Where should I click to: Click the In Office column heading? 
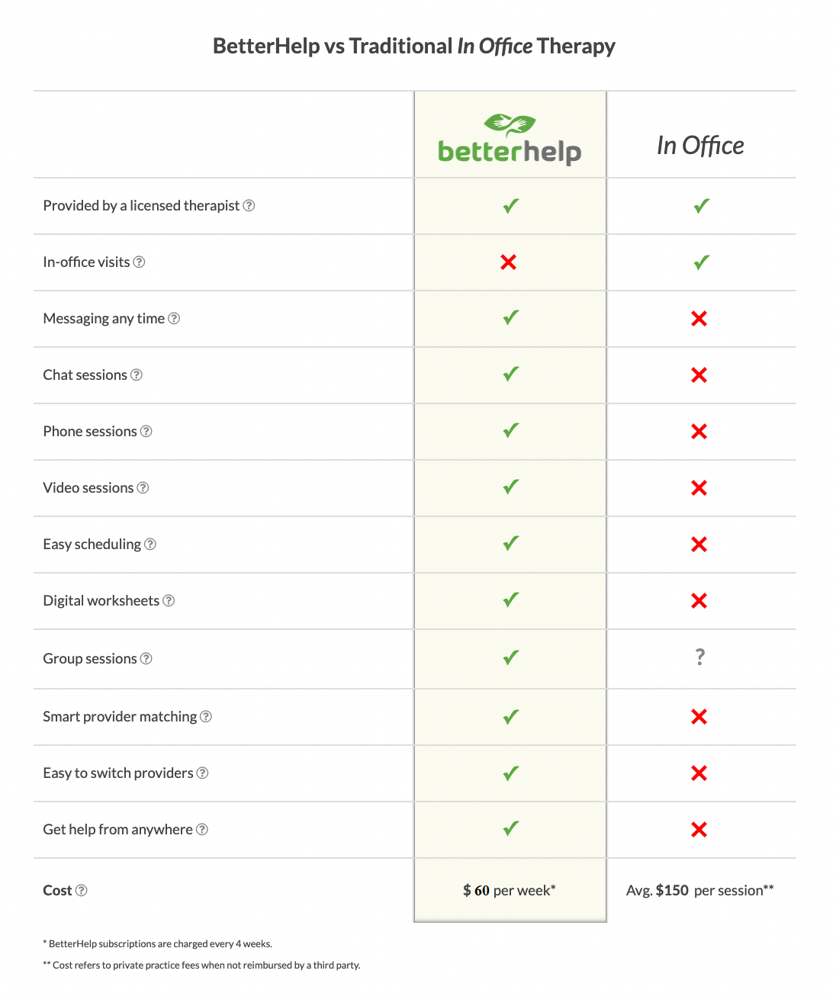point(700,146)
